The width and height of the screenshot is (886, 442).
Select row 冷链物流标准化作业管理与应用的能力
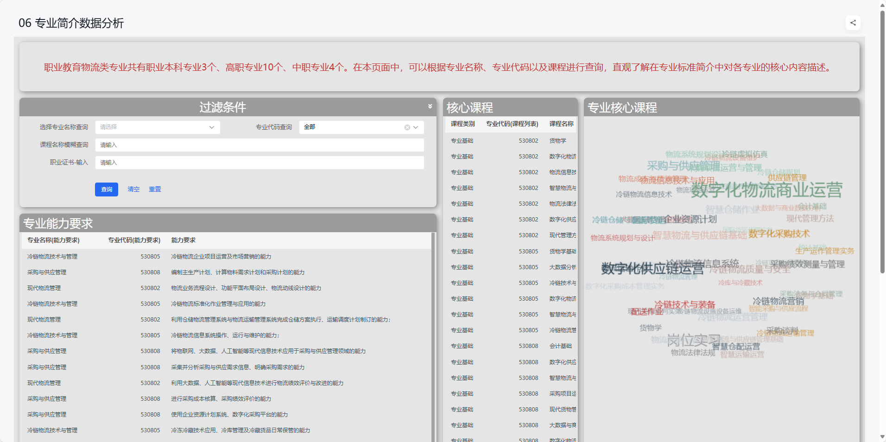click(226, 304)
